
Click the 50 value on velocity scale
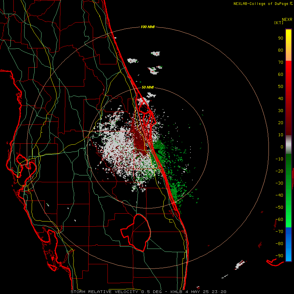(281, 87)
